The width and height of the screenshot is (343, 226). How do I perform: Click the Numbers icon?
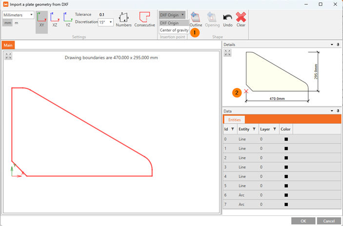(123, 20)
